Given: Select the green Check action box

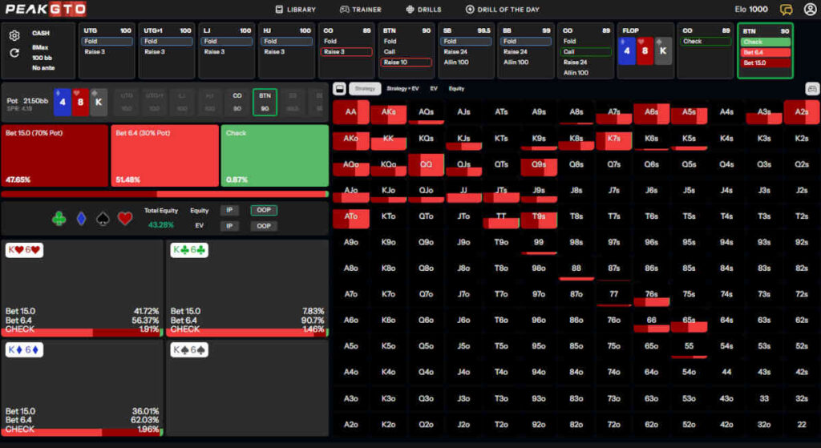Looking at the screenshot, I should (274, 156).
